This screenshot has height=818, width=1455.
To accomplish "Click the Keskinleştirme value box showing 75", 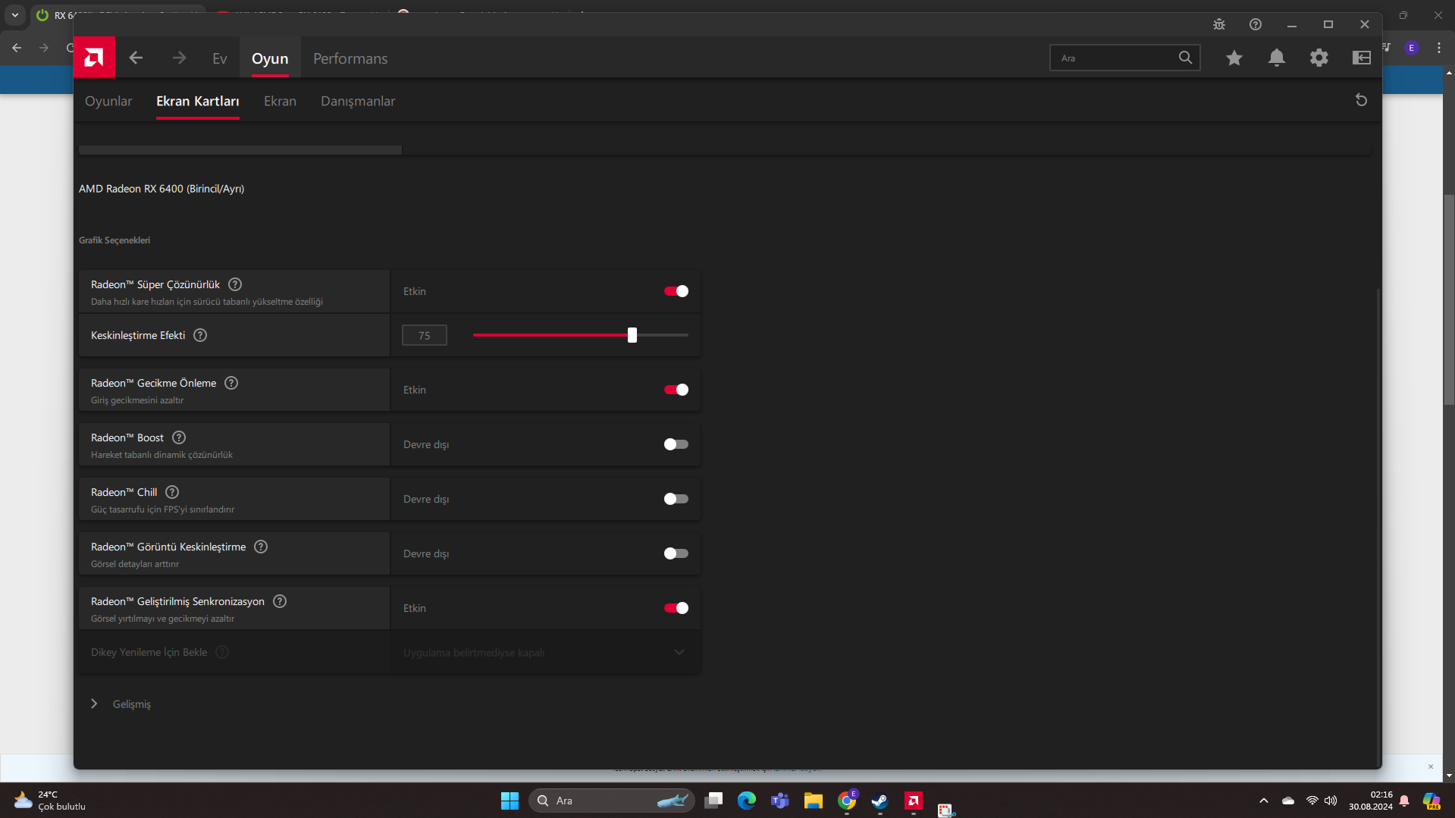I will (x=425, y=335).
